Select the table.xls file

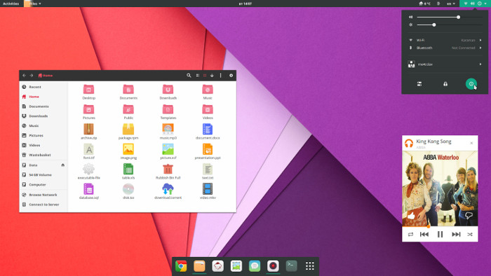(x=128, y=169)
